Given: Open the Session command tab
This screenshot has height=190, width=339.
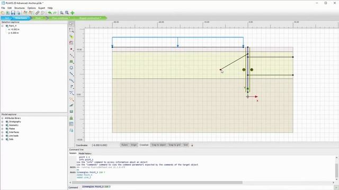Looking at the screenshot, I should point(73,153).
